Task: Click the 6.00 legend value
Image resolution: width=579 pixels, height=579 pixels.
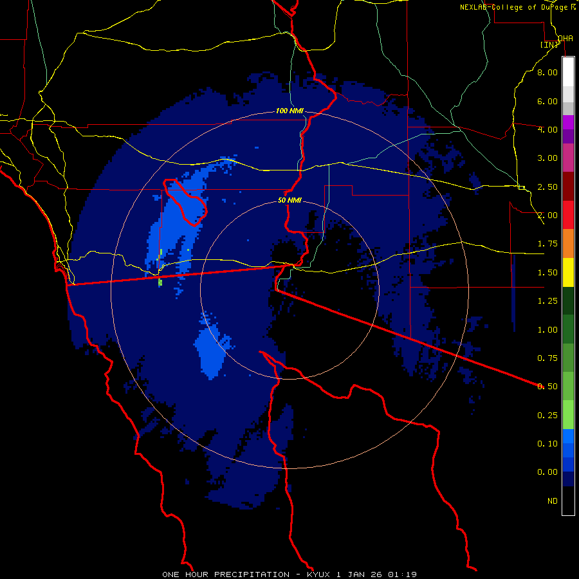Action: pos(547,101)
